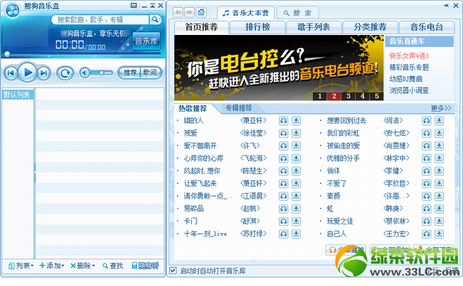Toggle 启动时自动打开音乐库 checkbox
Screen dimensions: 463x286
[x=173, y=270]
